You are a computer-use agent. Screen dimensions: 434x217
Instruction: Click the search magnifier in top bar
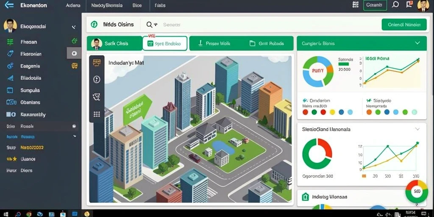point(395,5)
